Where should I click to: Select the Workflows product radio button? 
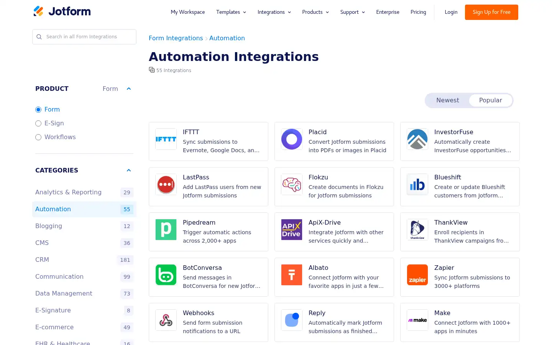38,137
